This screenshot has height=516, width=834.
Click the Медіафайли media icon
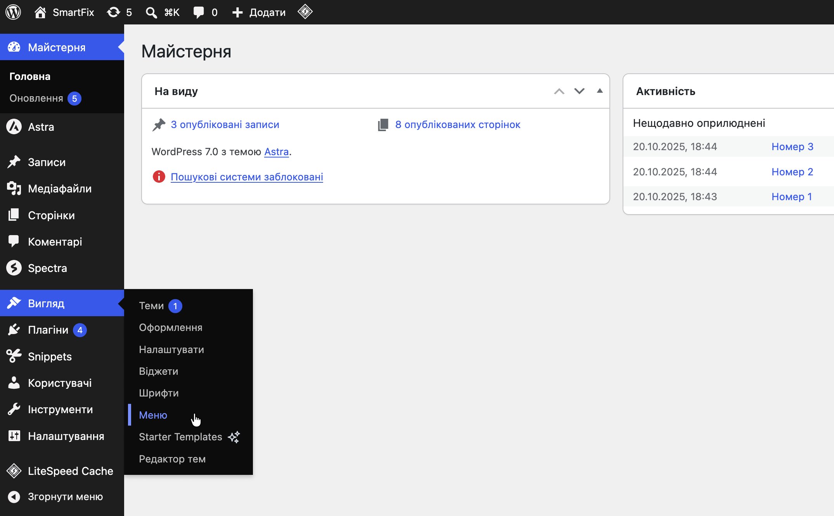coord(14,189)
